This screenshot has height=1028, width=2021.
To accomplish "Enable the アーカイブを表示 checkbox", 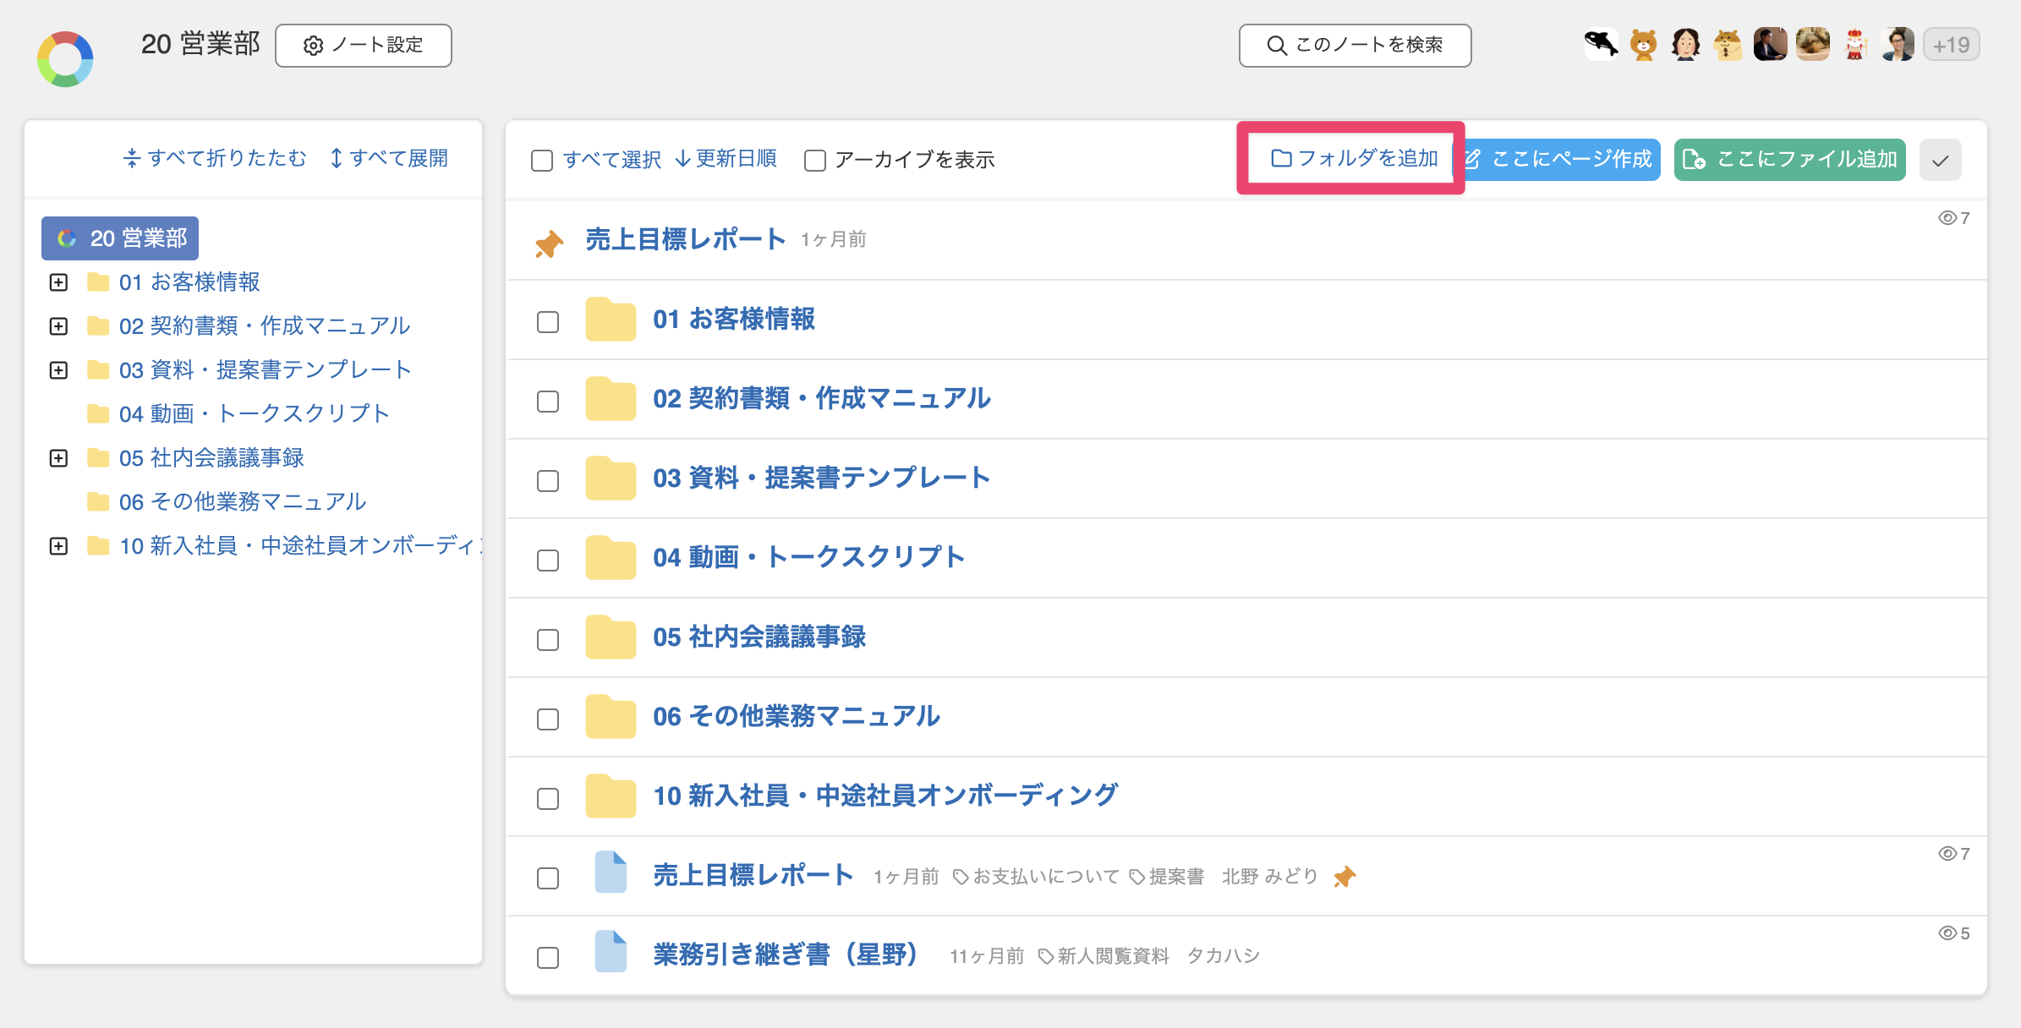I will 815,160.
